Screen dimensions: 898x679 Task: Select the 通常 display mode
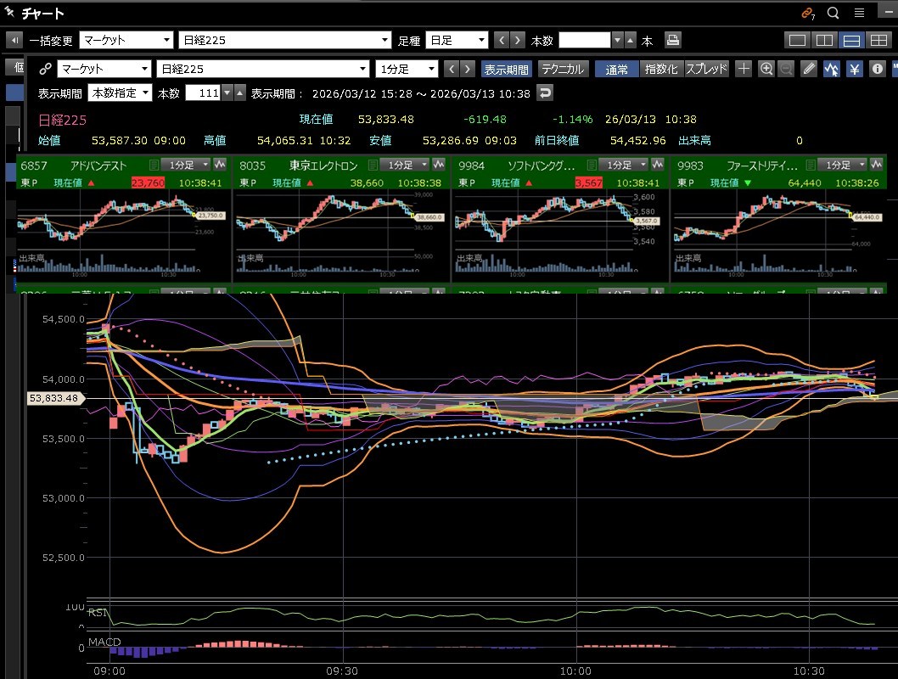[x=616, y=69]
